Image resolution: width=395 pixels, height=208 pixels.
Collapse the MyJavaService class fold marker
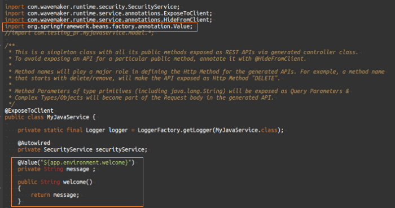tap(1, 117)
